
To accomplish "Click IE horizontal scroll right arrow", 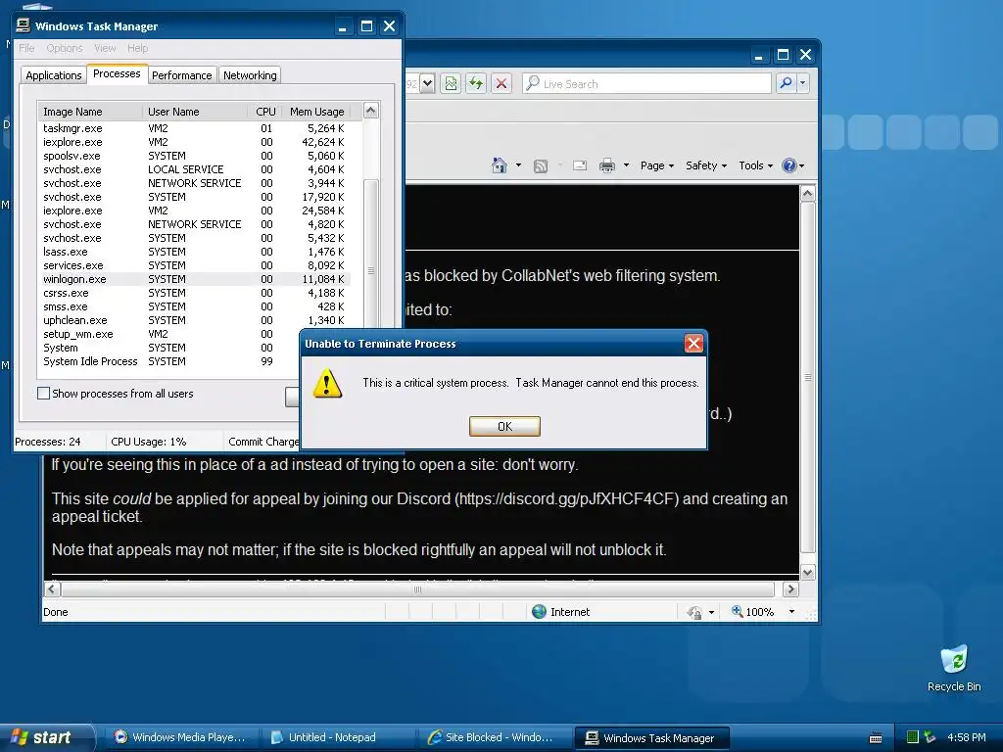I will [x=790, y=588].
